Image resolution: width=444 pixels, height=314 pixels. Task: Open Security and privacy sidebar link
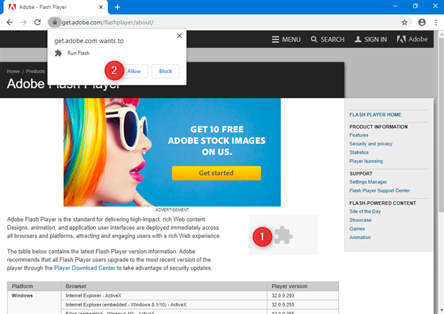pyautogui.click(x=371, y=144)
